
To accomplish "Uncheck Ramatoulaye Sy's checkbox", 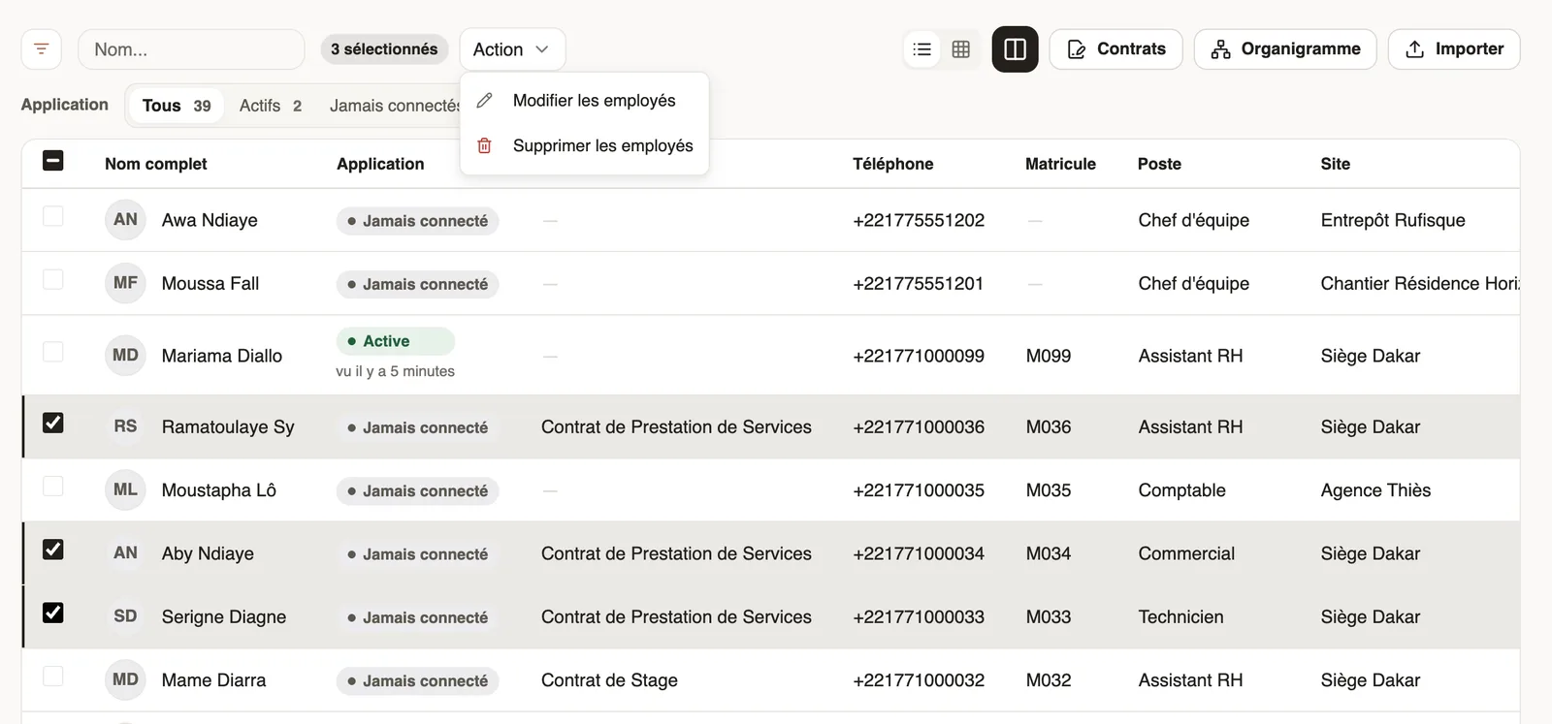I will [53, 423].
